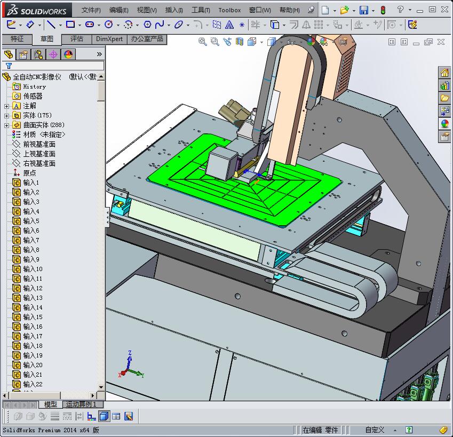Open File Explorer task pane icon
The width and height of the screenshot is (453, 437).
pos(444,98)
